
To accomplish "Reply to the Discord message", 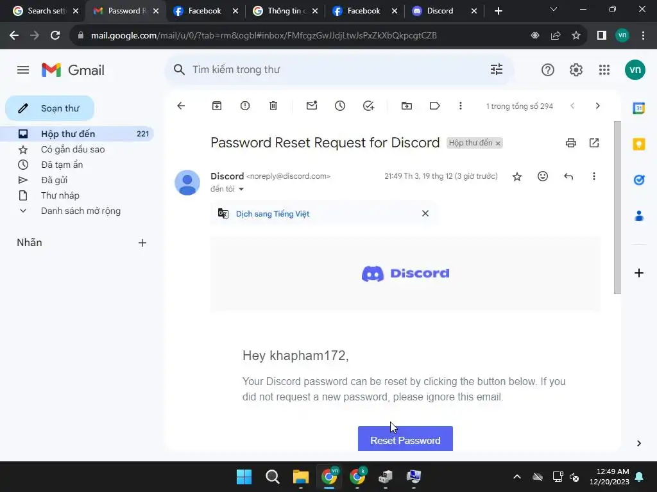I will coord(568,177).
